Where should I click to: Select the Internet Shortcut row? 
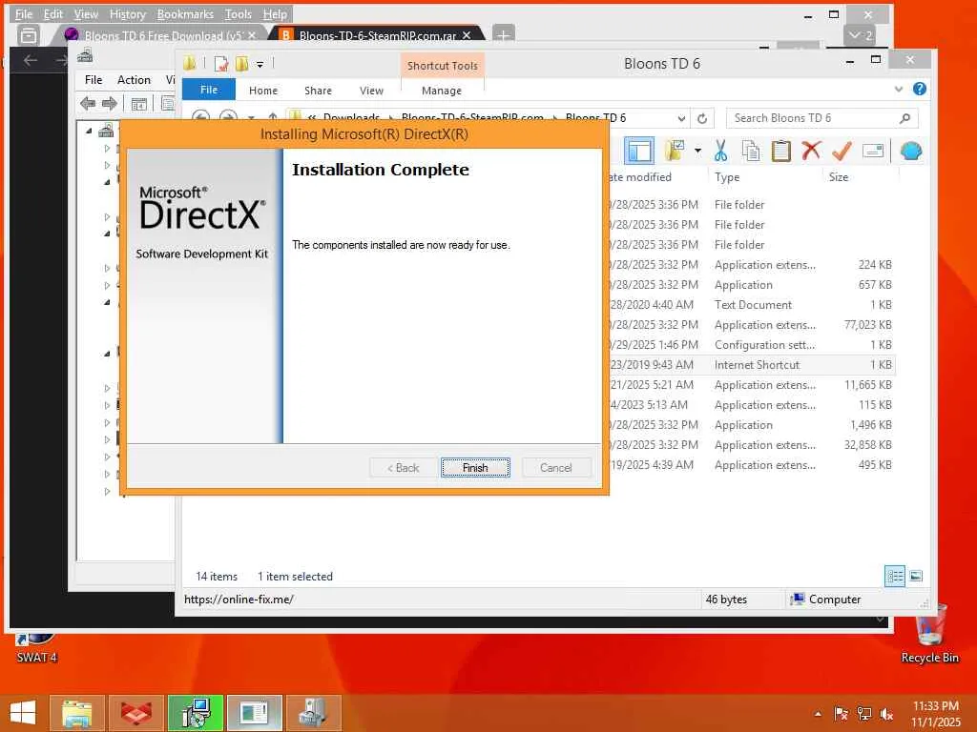pyautogui.click(x=750, y=365)
